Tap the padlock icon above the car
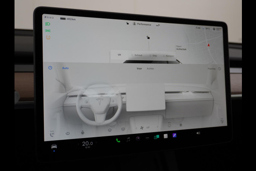 pyautogui.click(x=148, y=37)
